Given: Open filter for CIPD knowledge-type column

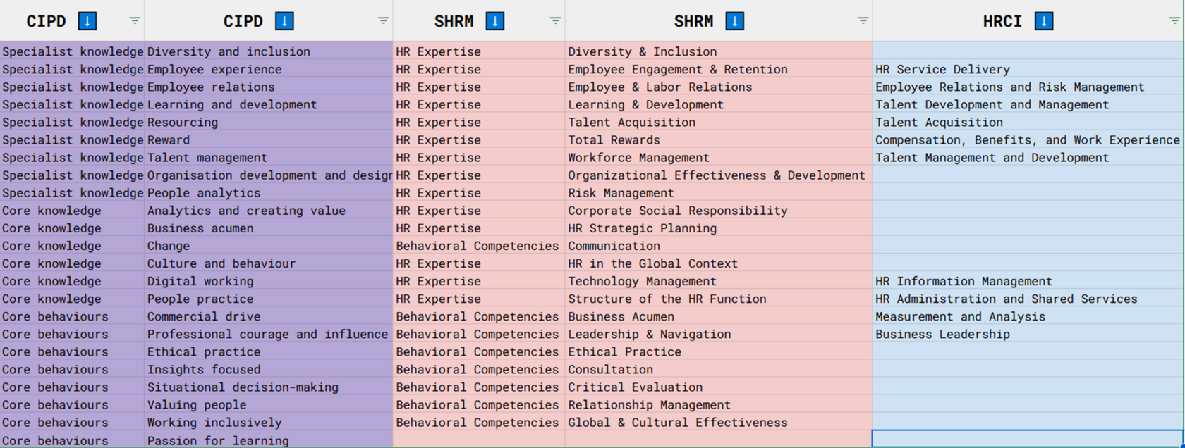Looking at the screenshot, I should coord(135,20).
